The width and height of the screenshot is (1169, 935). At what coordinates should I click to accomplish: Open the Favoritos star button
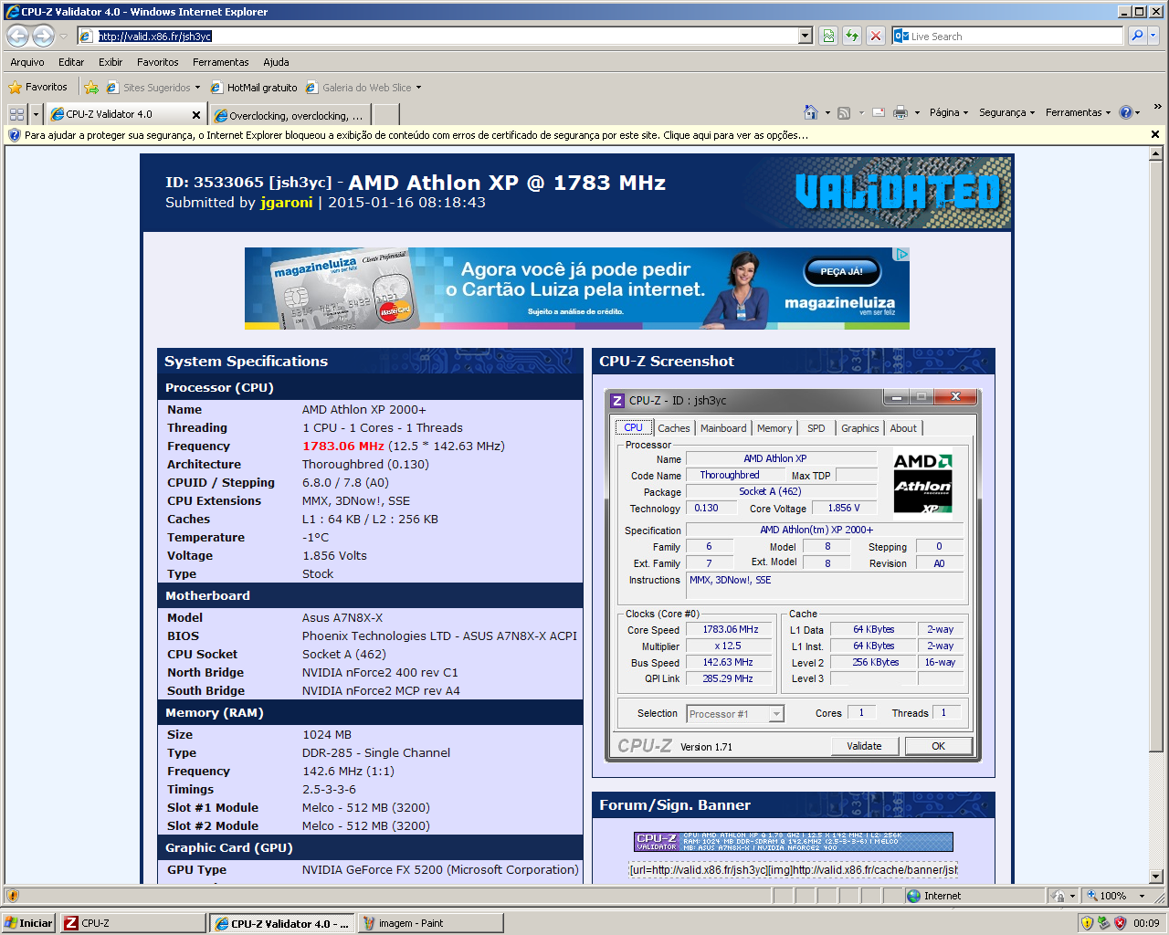coord(38,88)
